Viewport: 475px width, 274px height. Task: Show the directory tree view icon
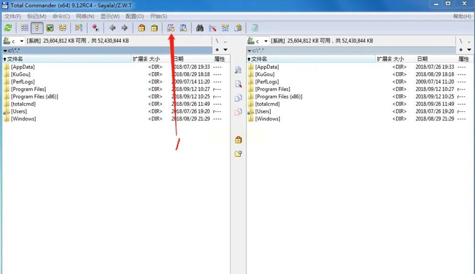point(63,28)
